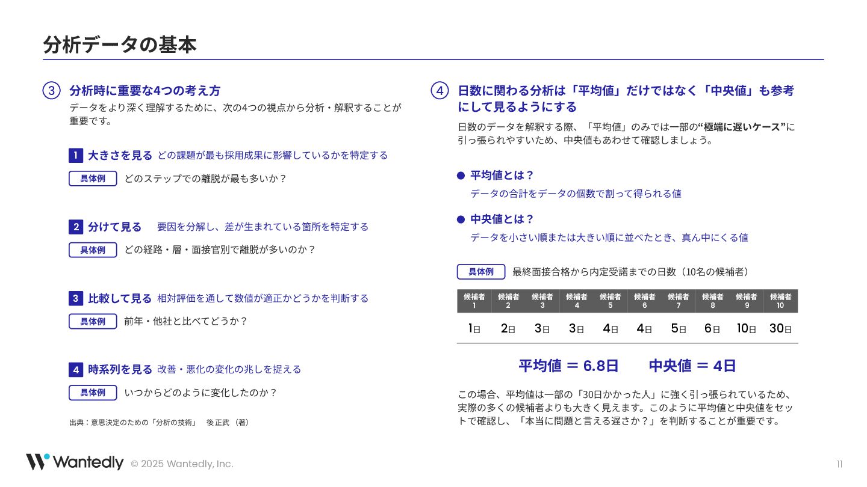Click the subheading 平均値とは？
Viewport: 867px width, 487px height.
[x=503, y=176]
